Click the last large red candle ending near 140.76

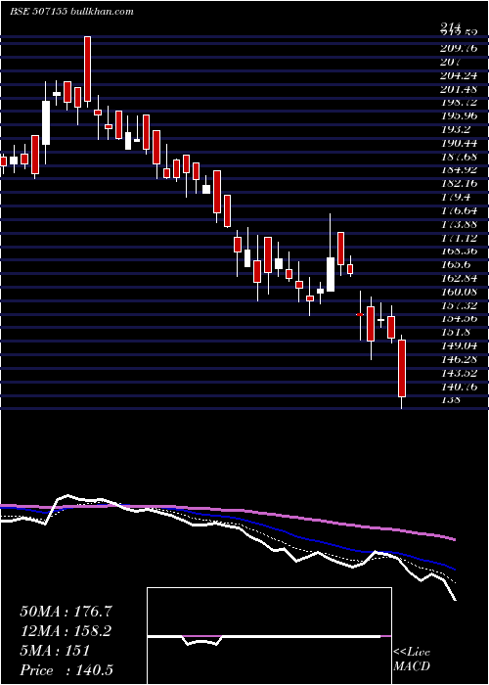(402, 368)
